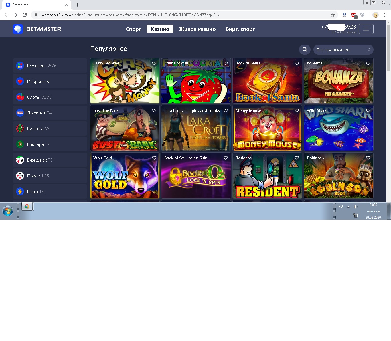Viewport: 391px width, 341px height.
Task: Favorite the Wild Shark game
Action: [368, 110]
